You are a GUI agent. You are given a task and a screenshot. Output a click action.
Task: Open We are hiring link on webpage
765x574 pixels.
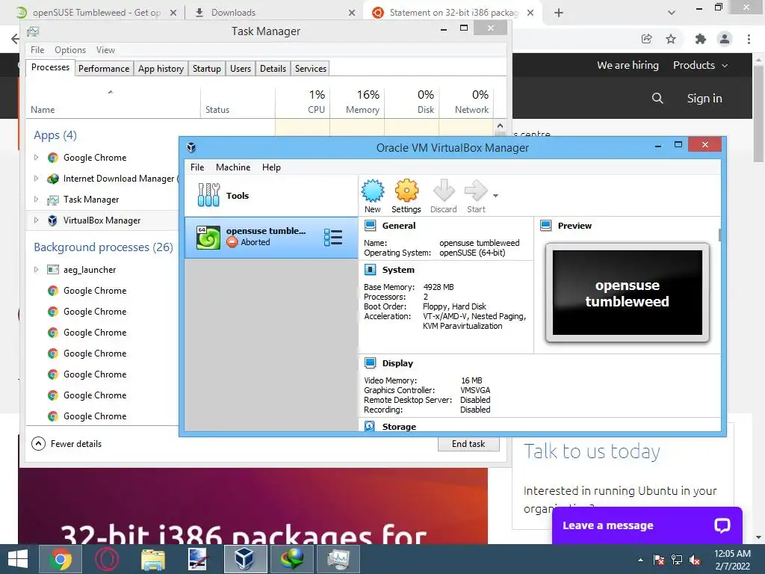click(x=628, y=65)
